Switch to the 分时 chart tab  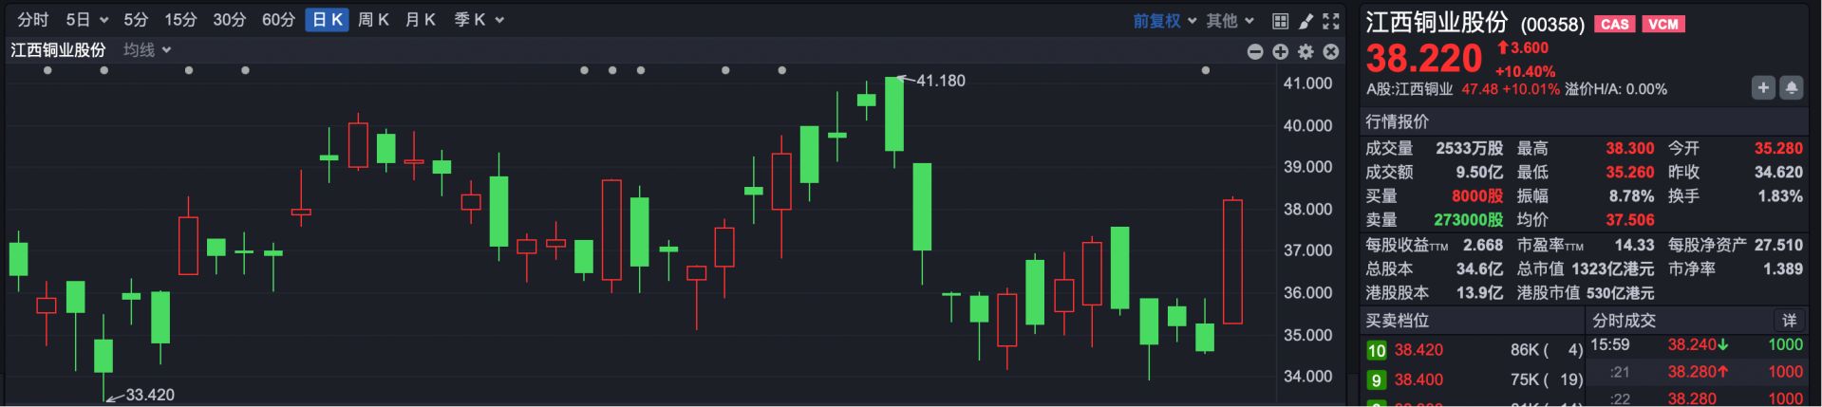click(33, 20)
